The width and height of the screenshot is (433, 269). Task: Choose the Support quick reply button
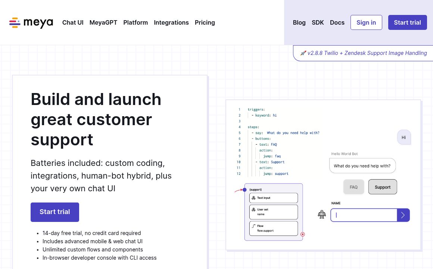383,187
